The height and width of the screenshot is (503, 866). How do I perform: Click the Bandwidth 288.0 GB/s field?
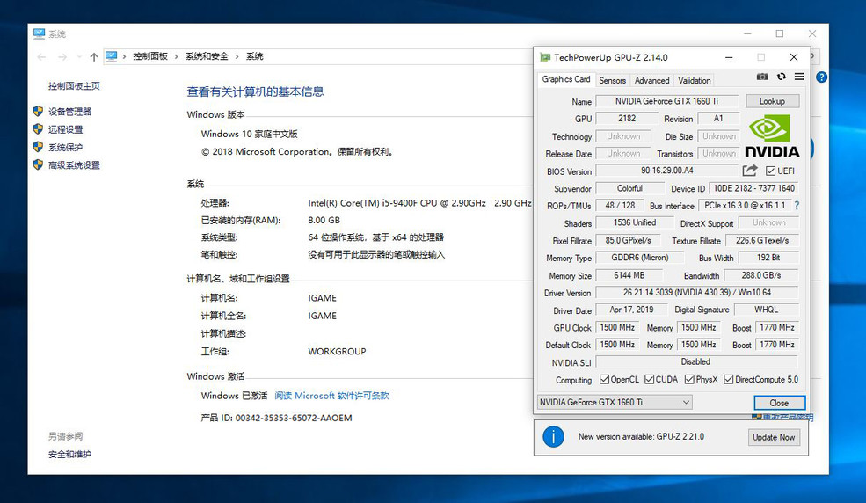(x=761, y=275)
